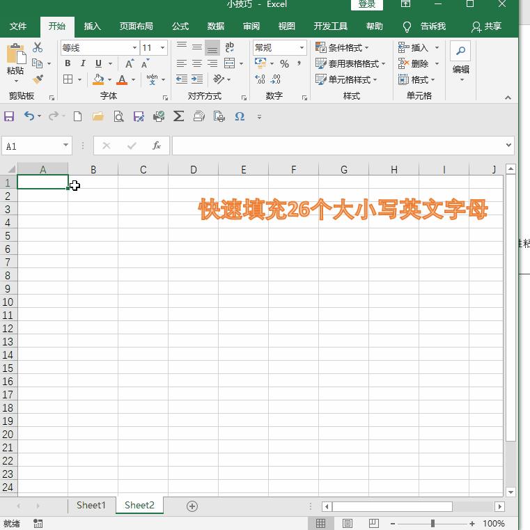
Task: Open the 编辑 editing group
Action: coord(461,62)
